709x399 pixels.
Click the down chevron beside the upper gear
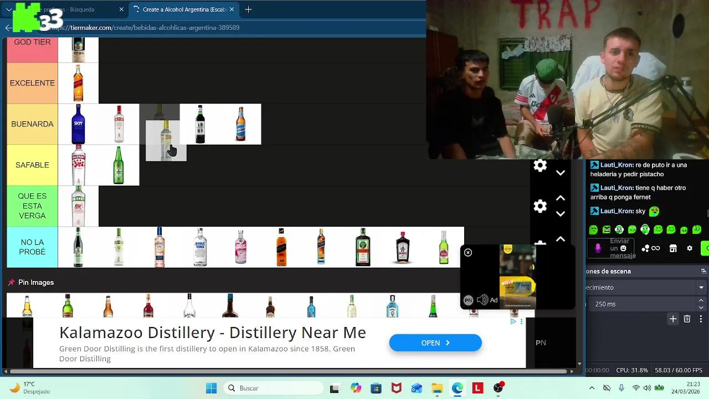click(x=561, y=173)
